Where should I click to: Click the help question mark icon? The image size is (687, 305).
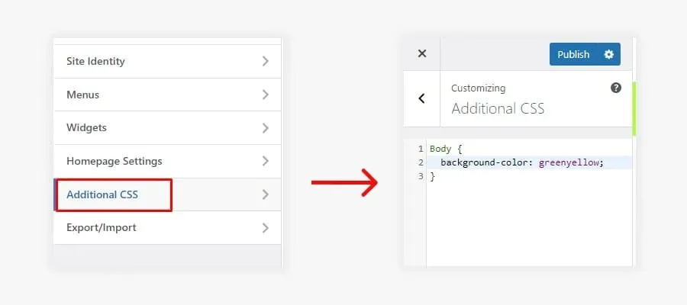tap(615, 88)
